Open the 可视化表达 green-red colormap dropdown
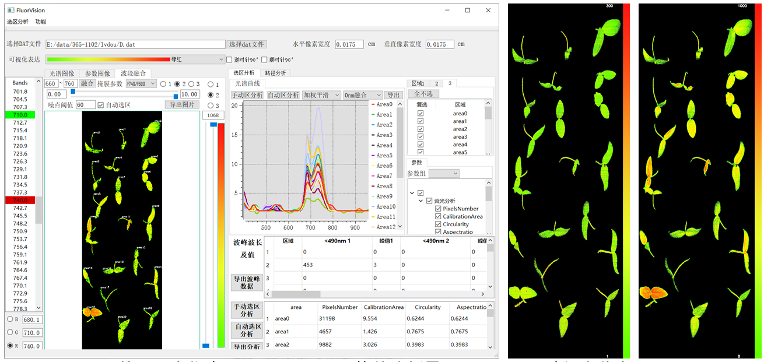This screenshot has width=764, height=362. click(x=134, y=59)
